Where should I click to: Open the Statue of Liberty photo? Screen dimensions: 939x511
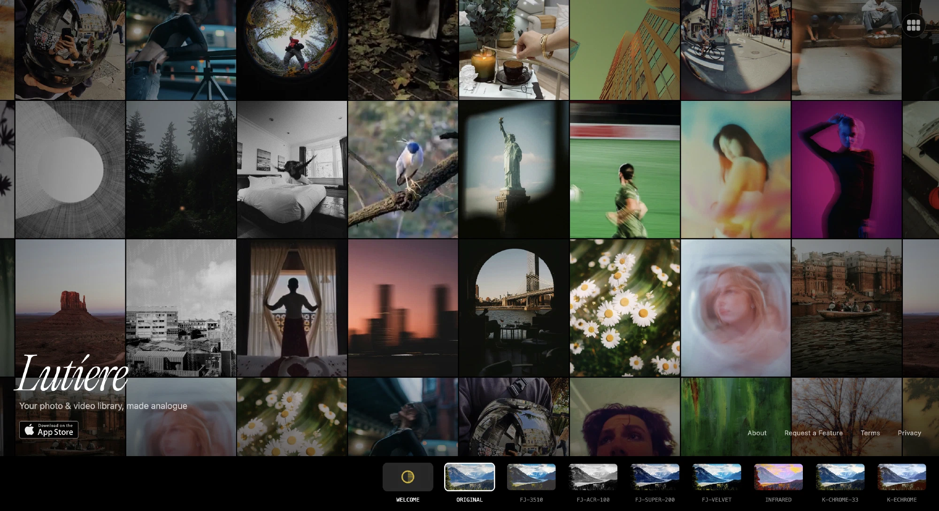coord(514,169)
